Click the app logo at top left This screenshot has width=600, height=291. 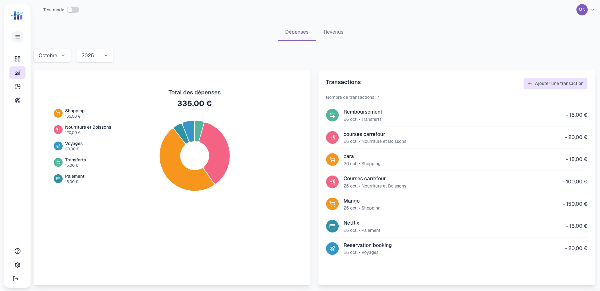click(18, 15)
